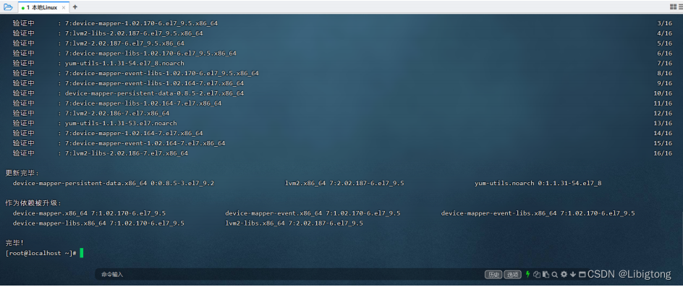The width and height of the screenshot is (683, 287).
Task: Open the session folder icon
Action: point(8,7)
